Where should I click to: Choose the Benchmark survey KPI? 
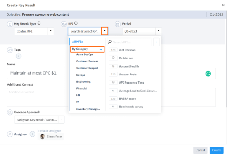[131, 107]
